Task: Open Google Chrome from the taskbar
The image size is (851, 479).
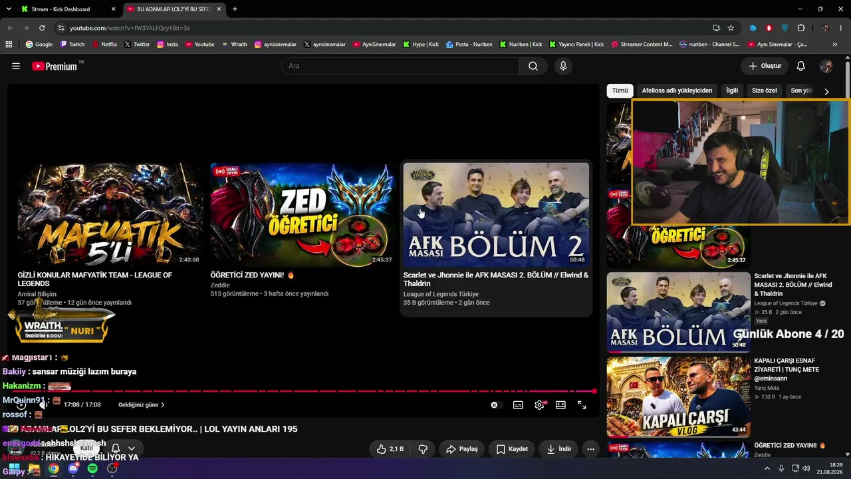Action: pos(53,468)
